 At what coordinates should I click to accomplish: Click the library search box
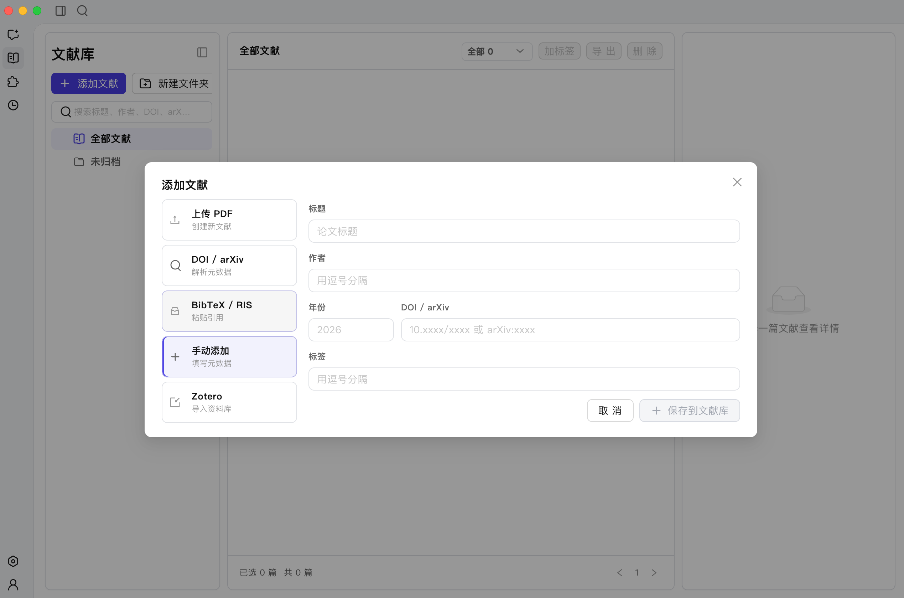point(132,112)
